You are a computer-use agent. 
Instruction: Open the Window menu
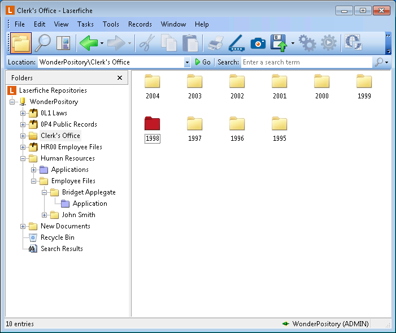click(173, 24)
